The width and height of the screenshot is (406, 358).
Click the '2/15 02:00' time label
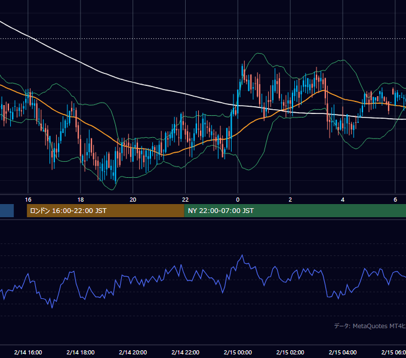290,352
